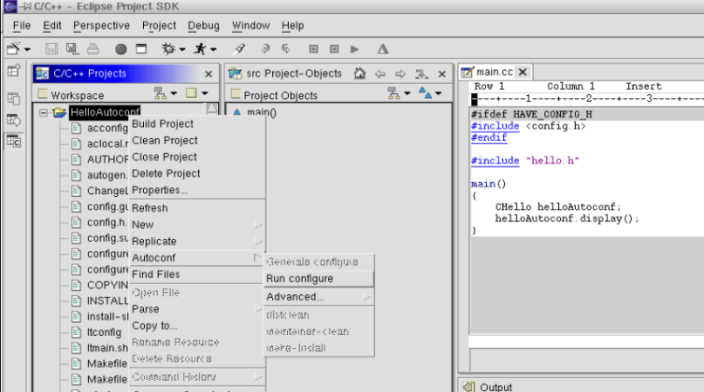Open the New wizard dropdown arrow
This screenshot has height=392, width=704.
click(x=27, y=49)
